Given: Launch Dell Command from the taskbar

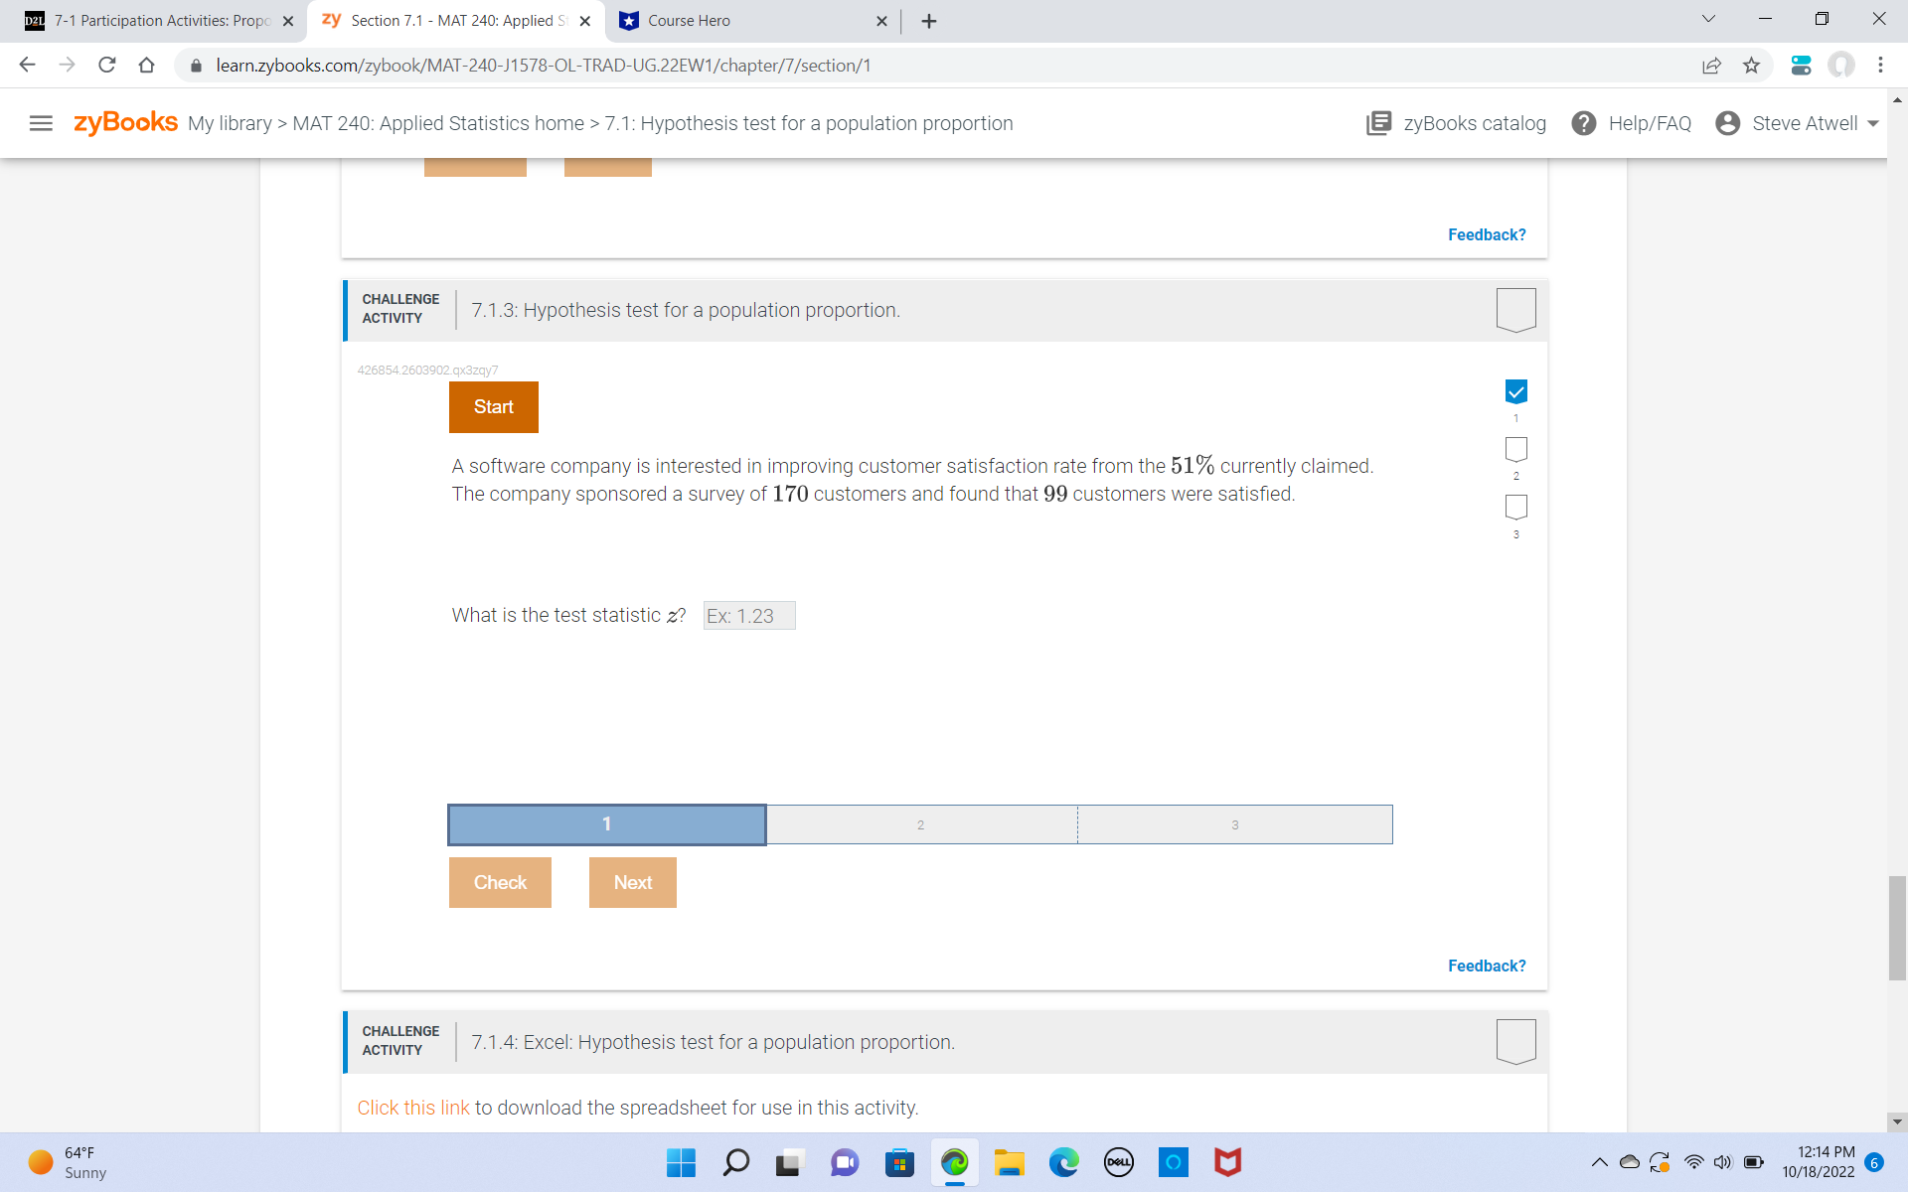Looking at the screenshot, I should pos(1119,1162).
